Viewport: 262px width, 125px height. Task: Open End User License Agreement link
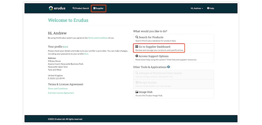coord(61,93)
